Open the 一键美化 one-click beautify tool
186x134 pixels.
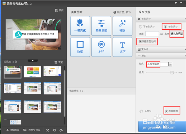point(80,26)
